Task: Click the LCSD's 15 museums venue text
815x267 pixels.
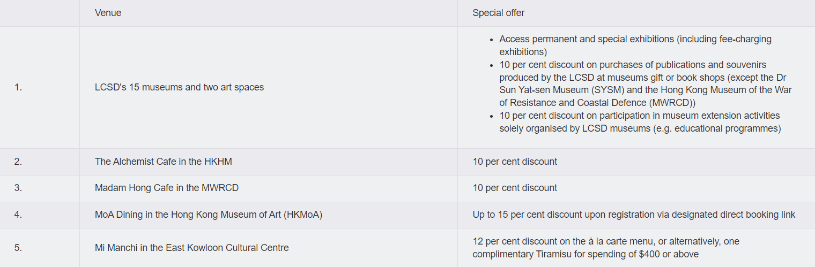Action: (x=179, y=87)
